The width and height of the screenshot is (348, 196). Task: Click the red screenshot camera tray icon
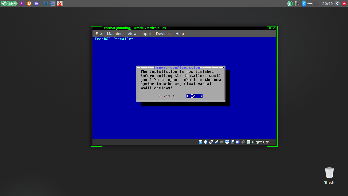pyautogui.click(x=344, y=4)
